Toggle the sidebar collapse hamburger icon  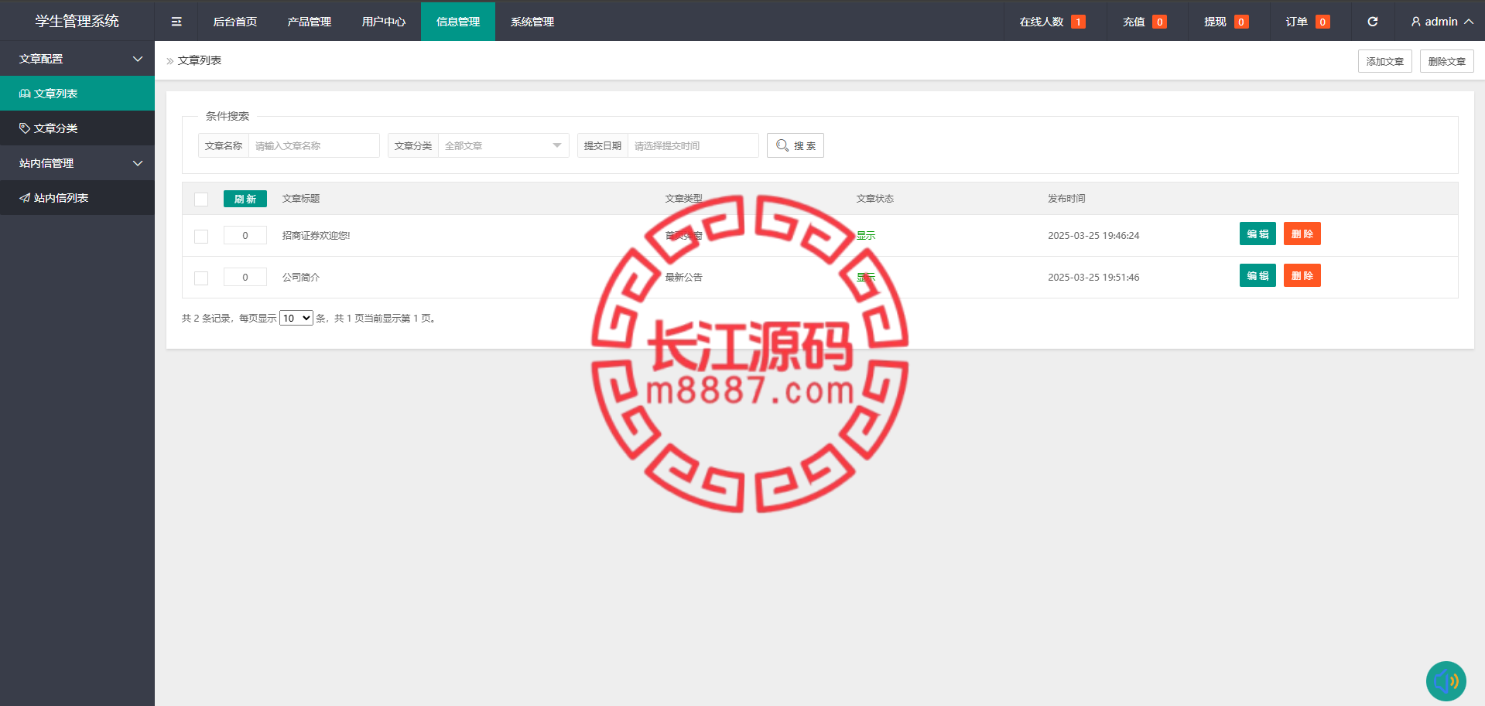pyautogui.click(x=176, y=22)
